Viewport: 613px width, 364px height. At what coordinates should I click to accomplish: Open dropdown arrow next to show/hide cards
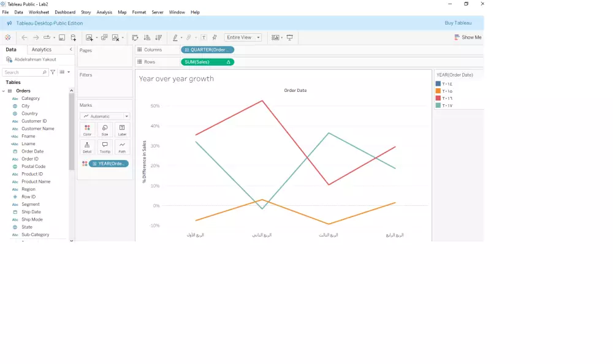tap(282, 38)
